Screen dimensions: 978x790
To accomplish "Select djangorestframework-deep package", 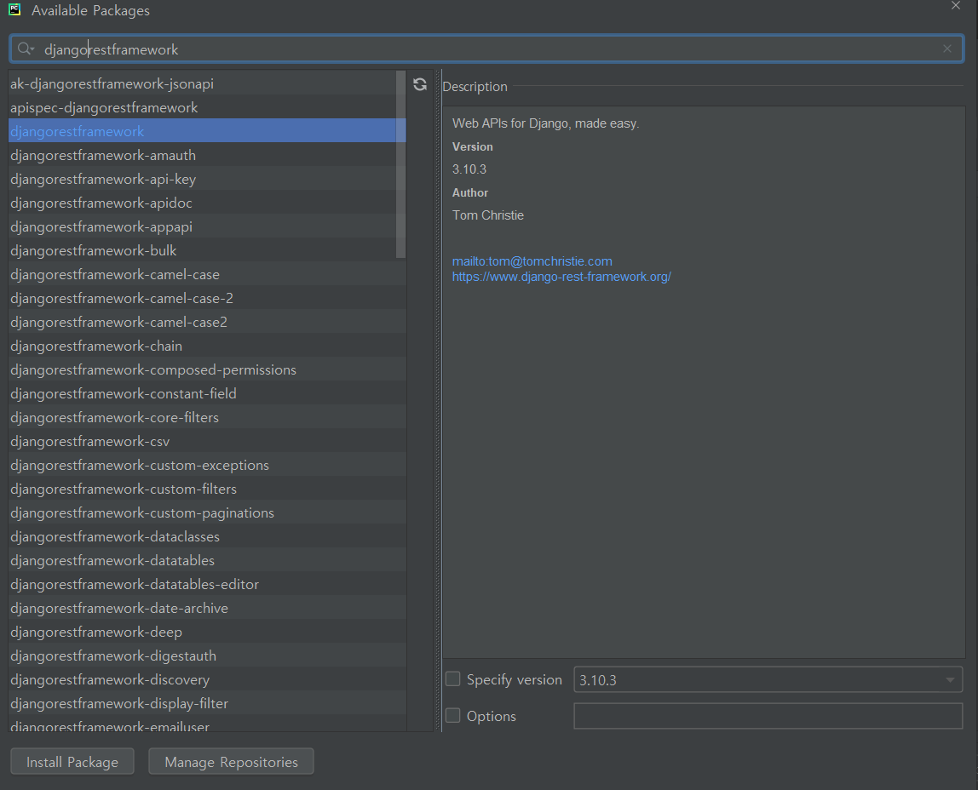I will pyautogui.click(x=206, y=631).
